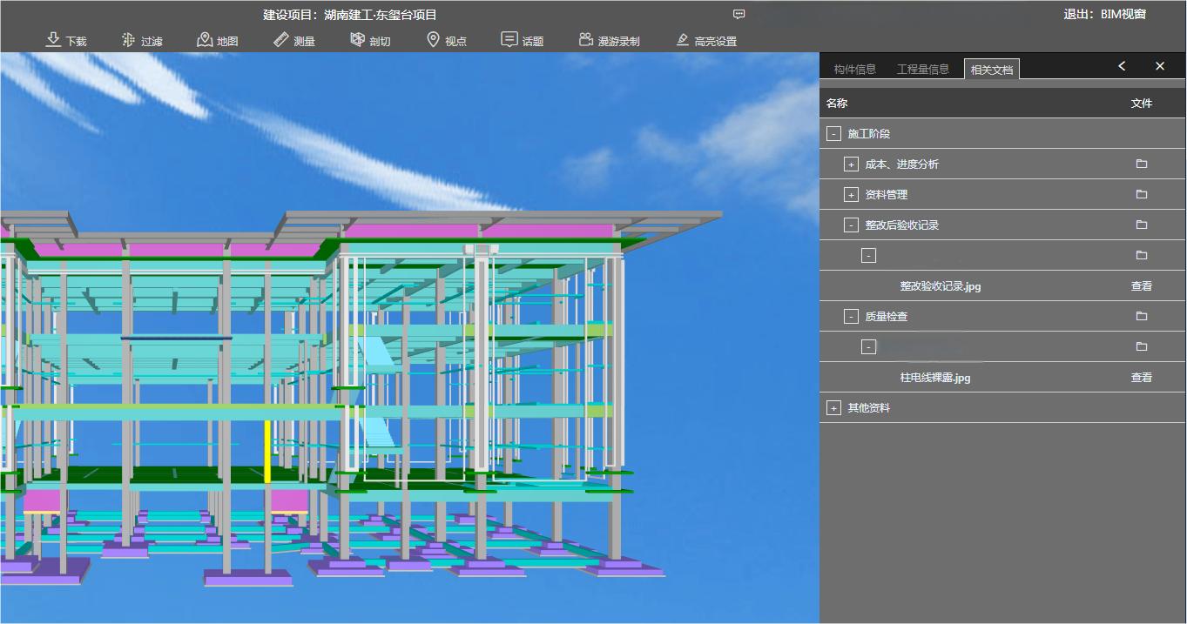Switch to the 构件信息 tab

[x=854, y=70]
